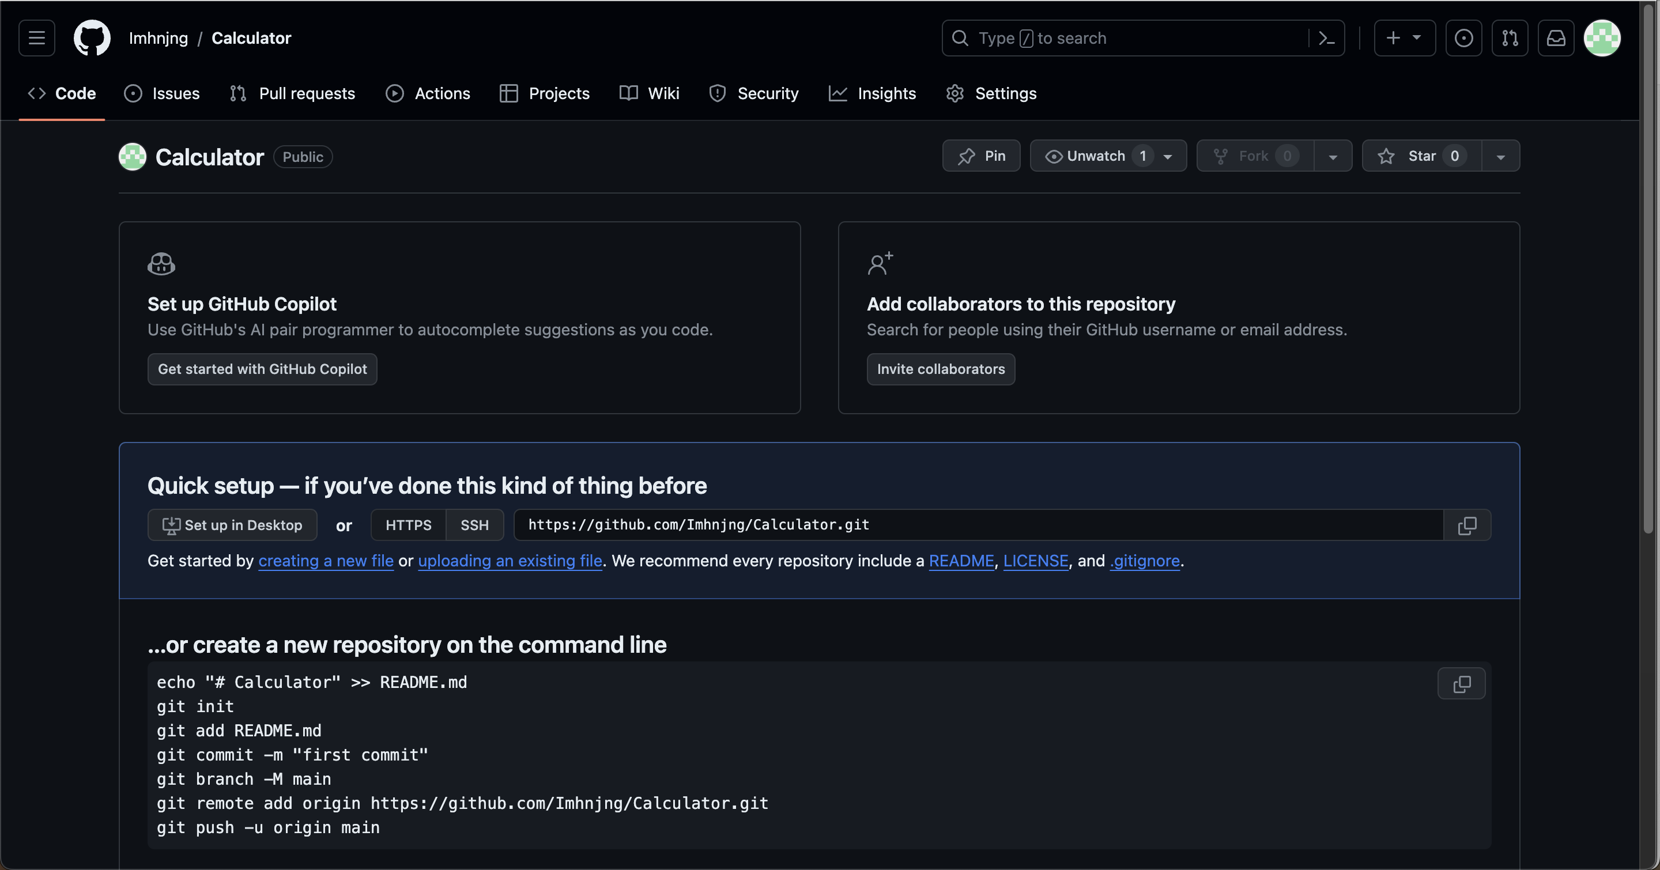Click the Calculator breadcrumb link

[x=251, y=38]
